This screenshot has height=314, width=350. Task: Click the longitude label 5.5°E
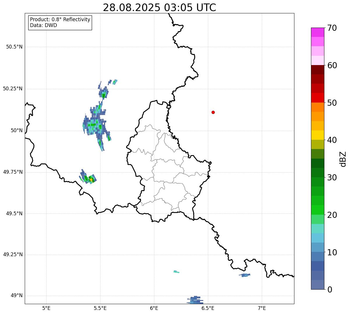(x=100, y=308)
